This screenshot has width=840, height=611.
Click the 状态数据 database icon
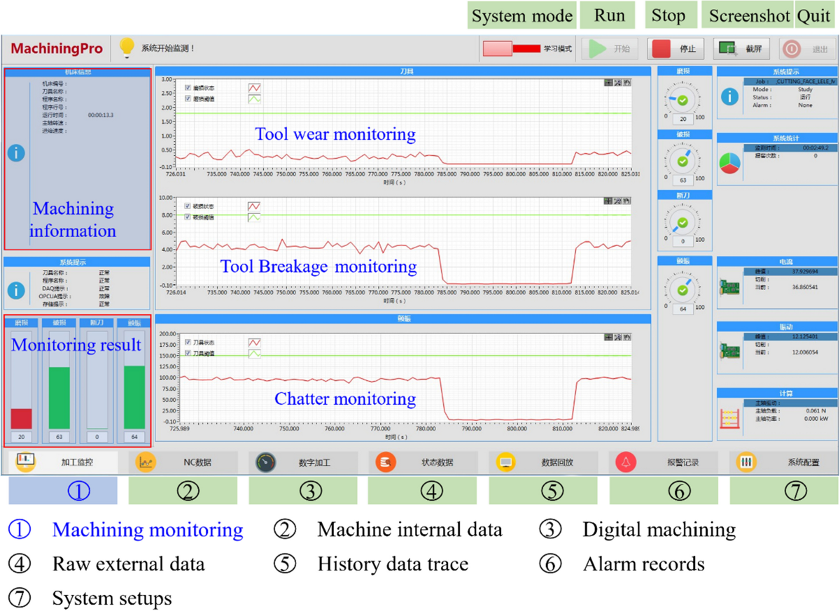pyautogui.click(x=386, y=462)
